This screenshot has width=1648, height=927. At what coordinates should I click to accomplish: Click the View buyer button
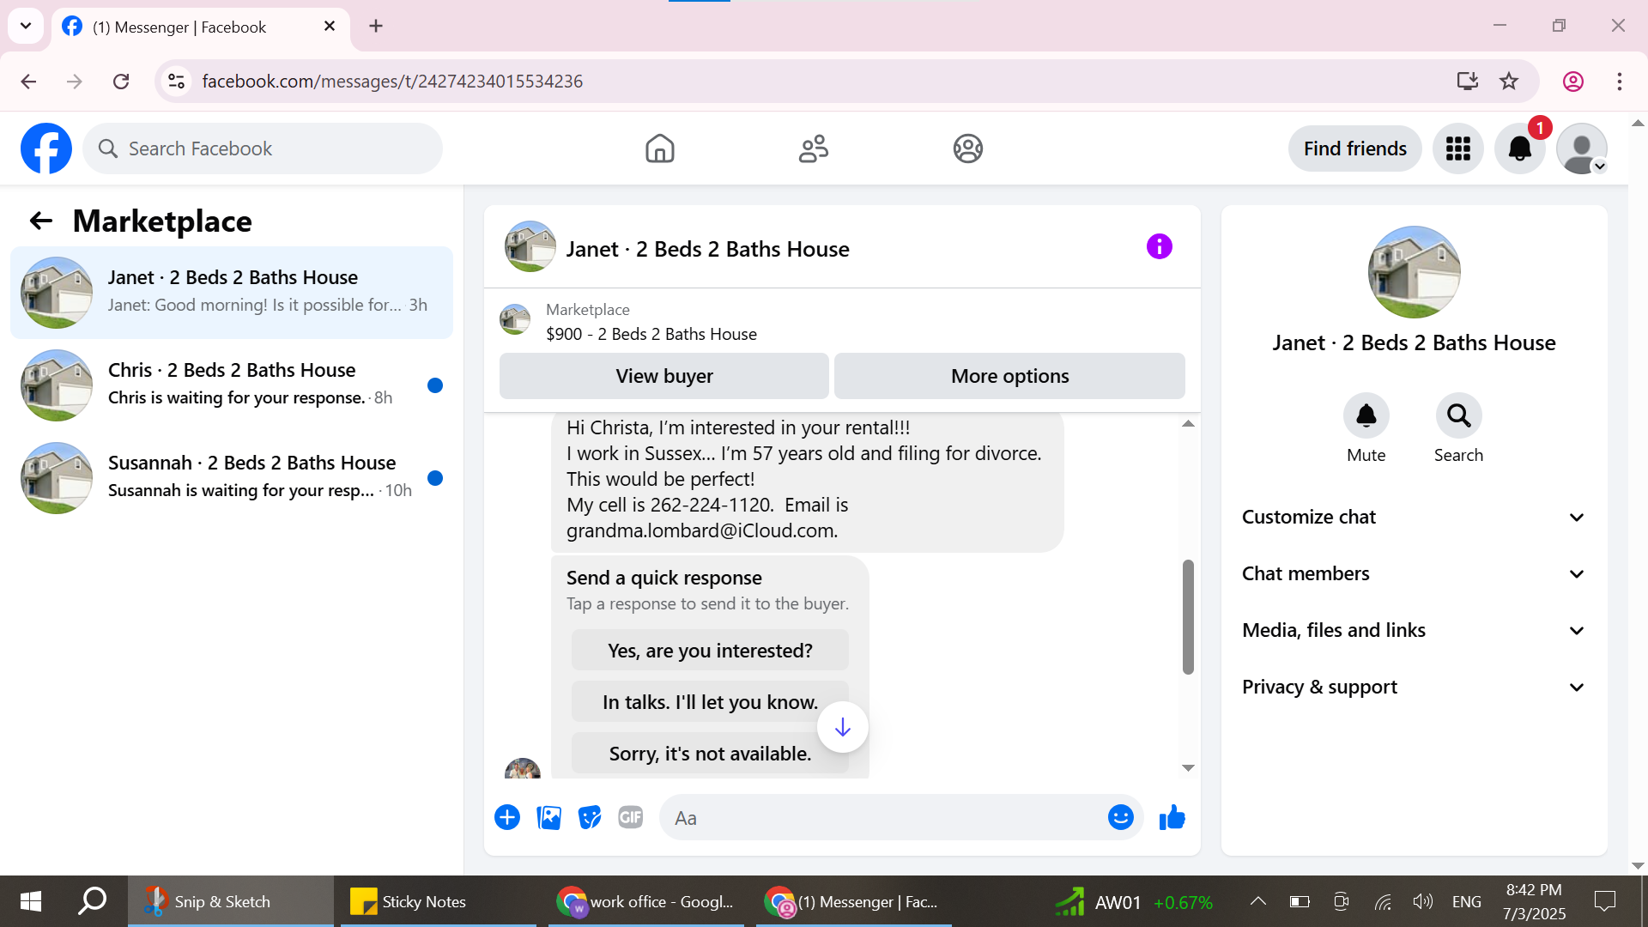coord(663,376)
